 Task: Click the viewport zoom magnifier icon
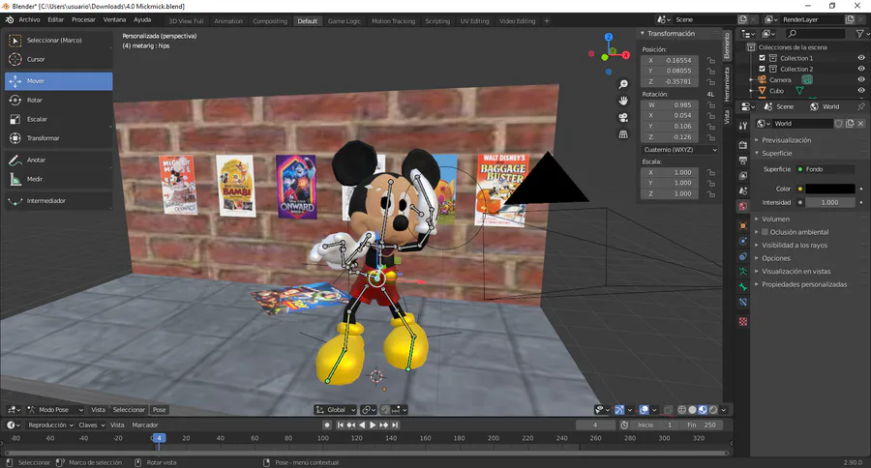623,84
